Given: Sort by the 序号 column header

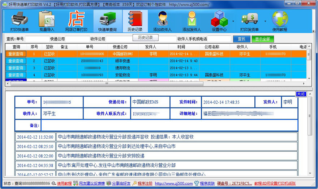Looking at the screenshot, I should [34, 47].
